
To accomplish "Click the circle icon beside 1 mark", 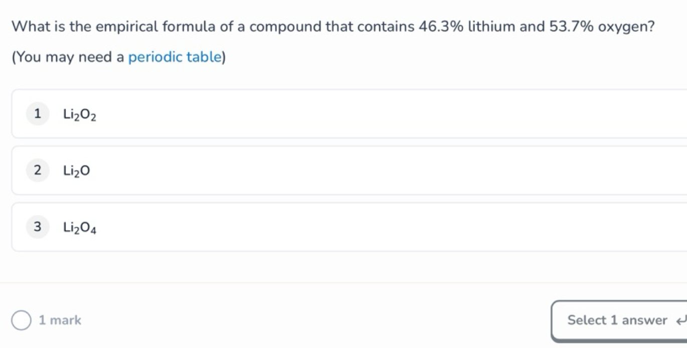I will tap(21, 320).
